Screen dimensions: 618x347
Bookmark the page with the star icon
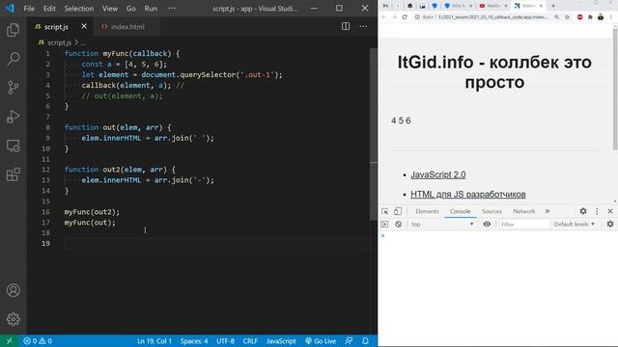[x=567, y=17]
